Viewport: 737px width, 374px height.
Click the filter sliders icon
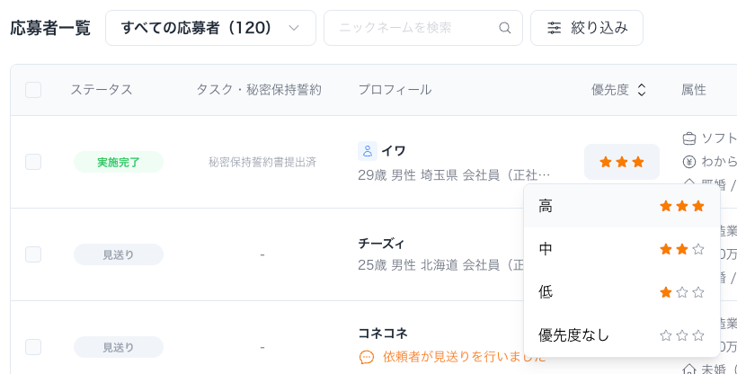tap(554, 28)
